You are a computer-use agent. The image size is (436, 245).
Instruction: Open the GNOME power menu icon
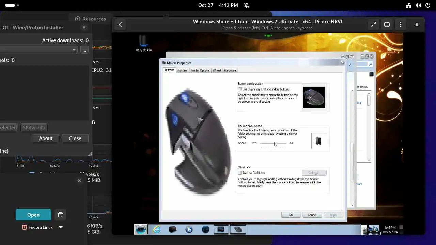428,5
